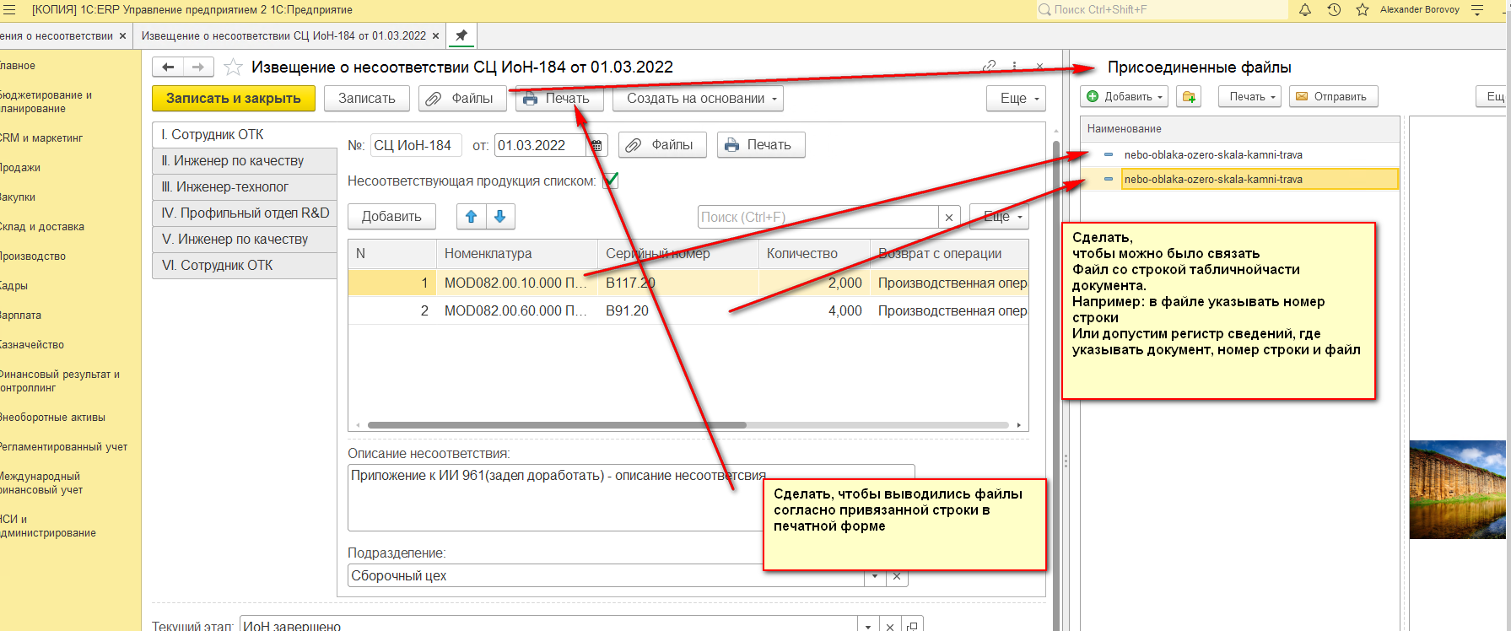Click the calendar icon next to date field
This screenshot has width=1511, height=631.
tap(596, 145)
